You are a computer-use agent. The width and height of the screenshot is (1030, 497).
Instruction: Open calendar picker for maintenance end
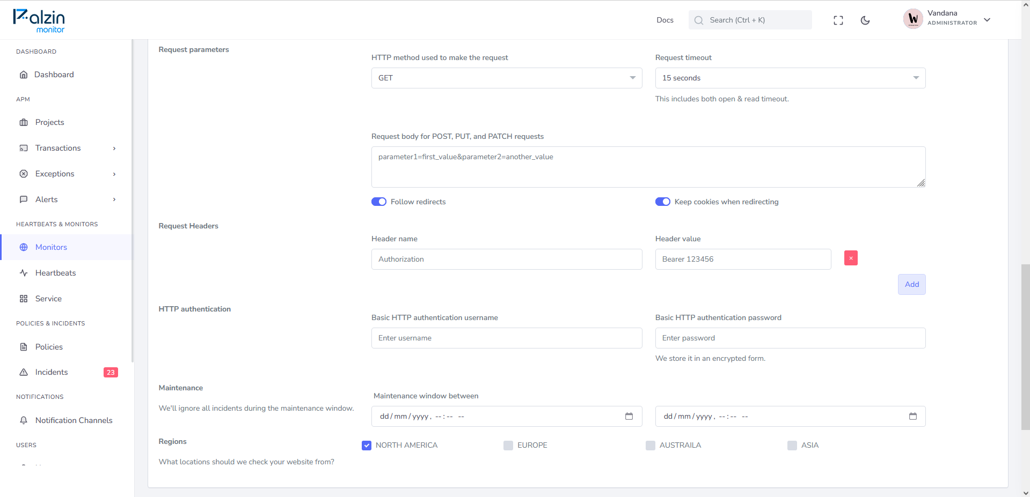pos(913,416)
